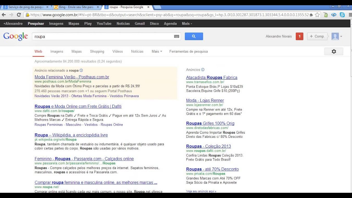
Task: Reload the page with the refresh icon
Action: coord(19,15)
